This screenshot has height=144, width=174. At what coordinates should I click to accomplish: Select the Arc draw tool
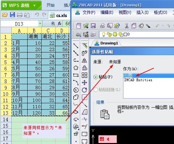click(76, 83)
